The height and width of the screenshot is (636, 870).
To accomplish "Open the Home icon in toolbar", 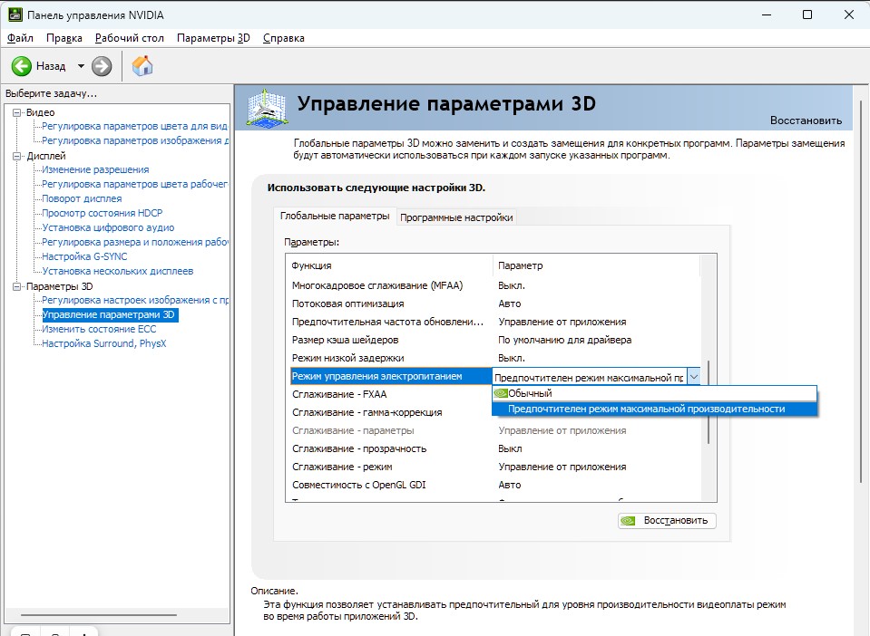I will [142, 66].
